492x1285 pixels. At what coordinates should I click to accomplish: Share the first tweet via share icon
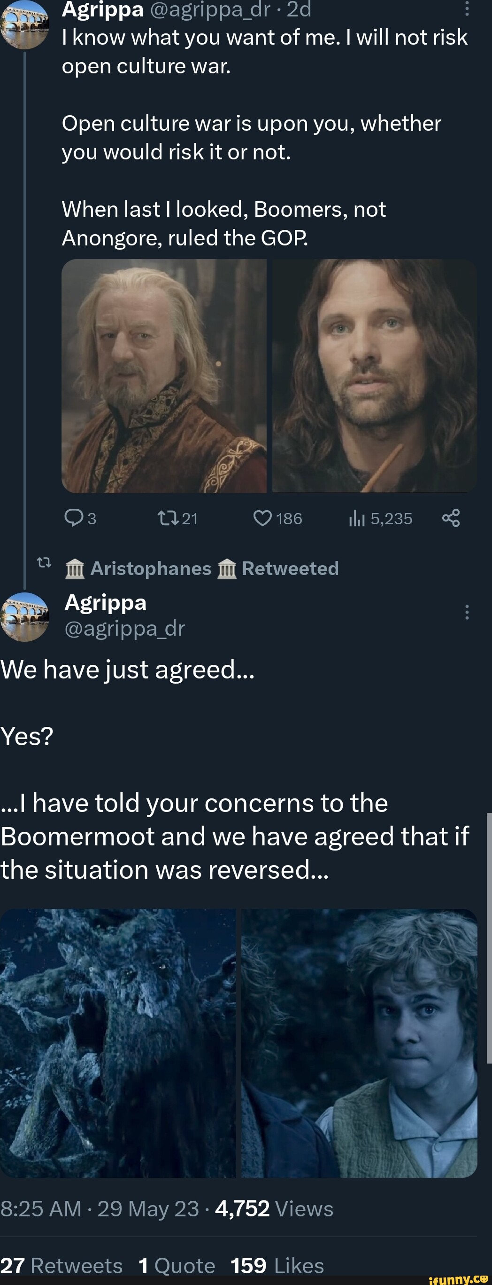coord(451,518)
